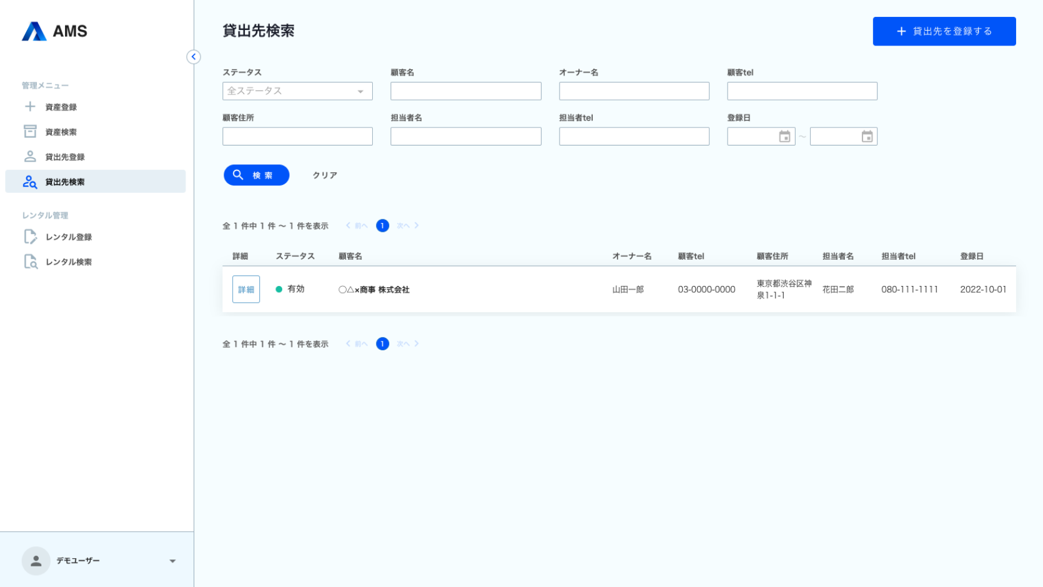Click the ステータス column header

[x=295, y=256]
